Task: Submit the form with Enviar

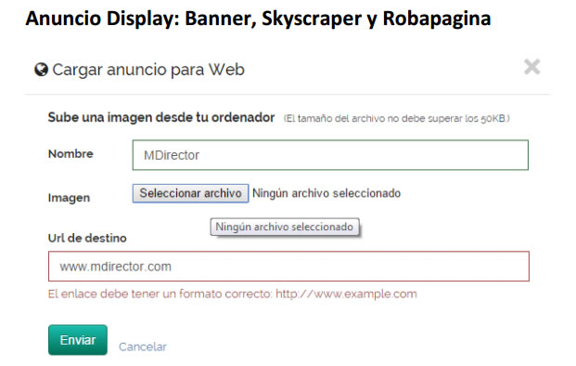Action: point(78,340)
